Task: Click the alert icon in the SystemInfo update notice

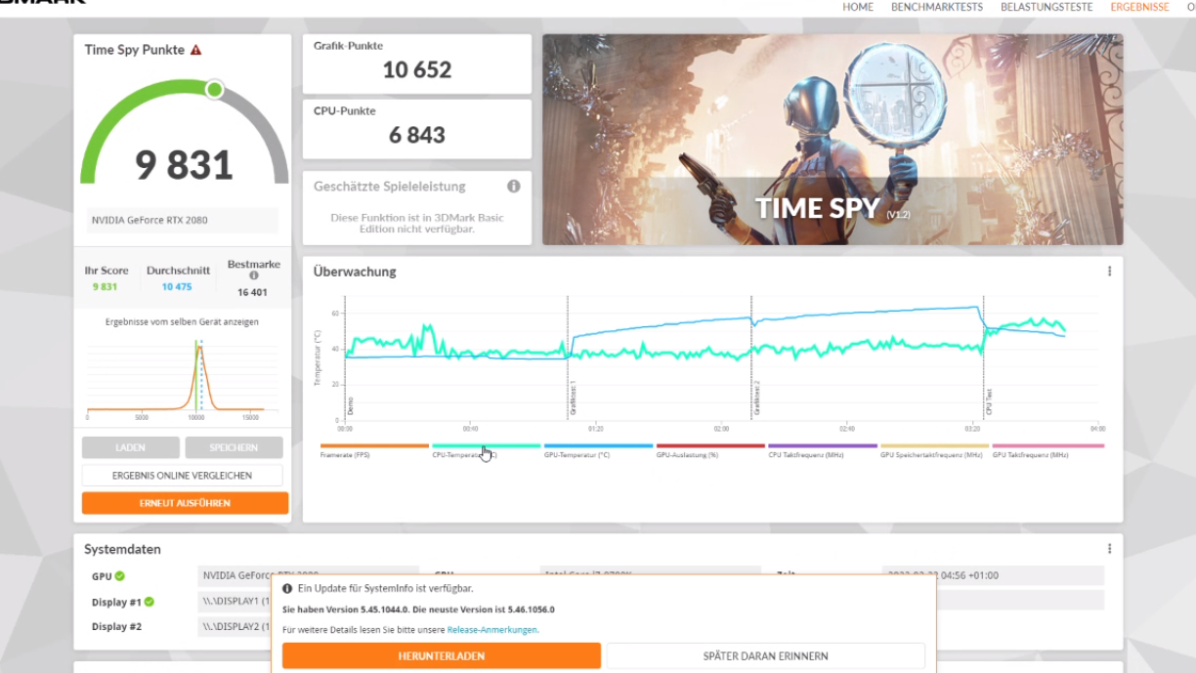Action: pyautogui.click(x=288, y=588)
